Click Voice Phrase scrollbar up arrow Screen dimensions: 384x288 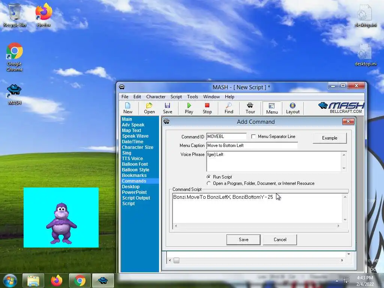[x=344, y=155]
